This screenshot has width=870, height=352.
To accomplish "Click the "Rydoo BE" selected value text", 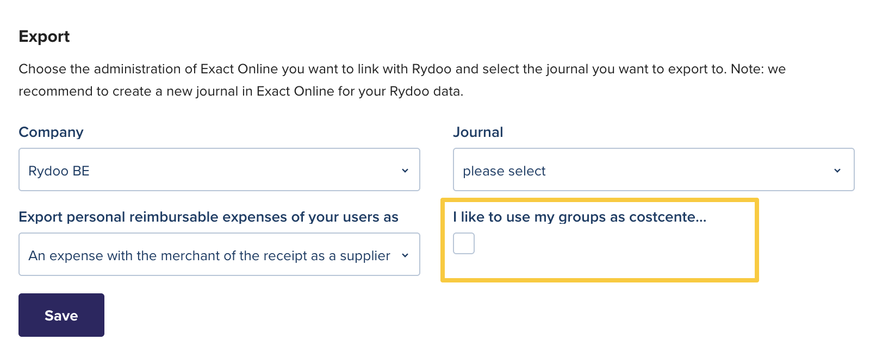I will 59,171.
